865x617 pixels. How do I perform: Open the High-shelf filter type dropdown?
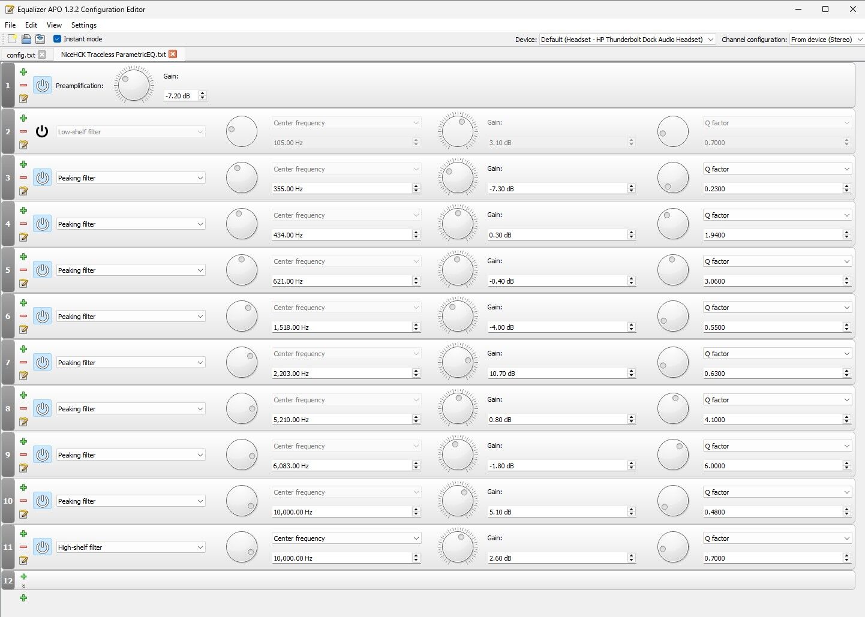pos(131,547)
